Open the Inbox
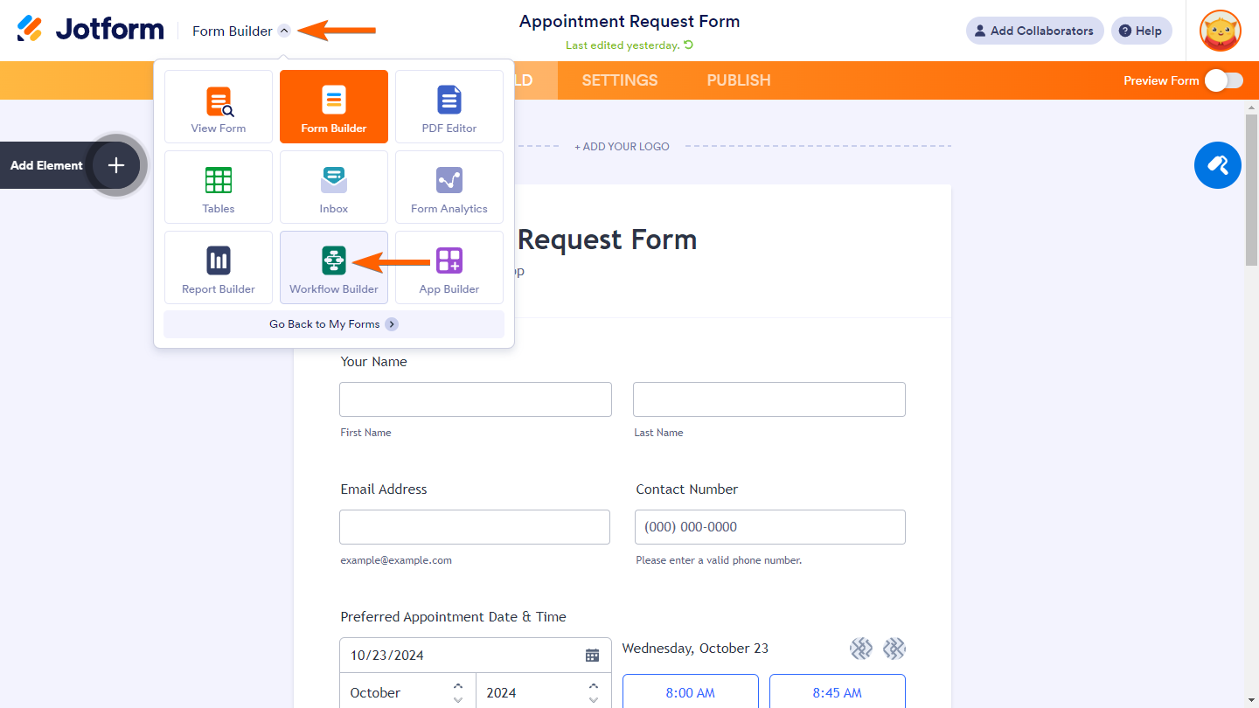Screen dimensions: 1259x708 click(334, 187)
